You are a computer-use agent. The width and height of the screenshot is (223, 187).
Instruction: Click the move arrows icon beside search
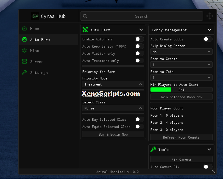click(210, 16)
